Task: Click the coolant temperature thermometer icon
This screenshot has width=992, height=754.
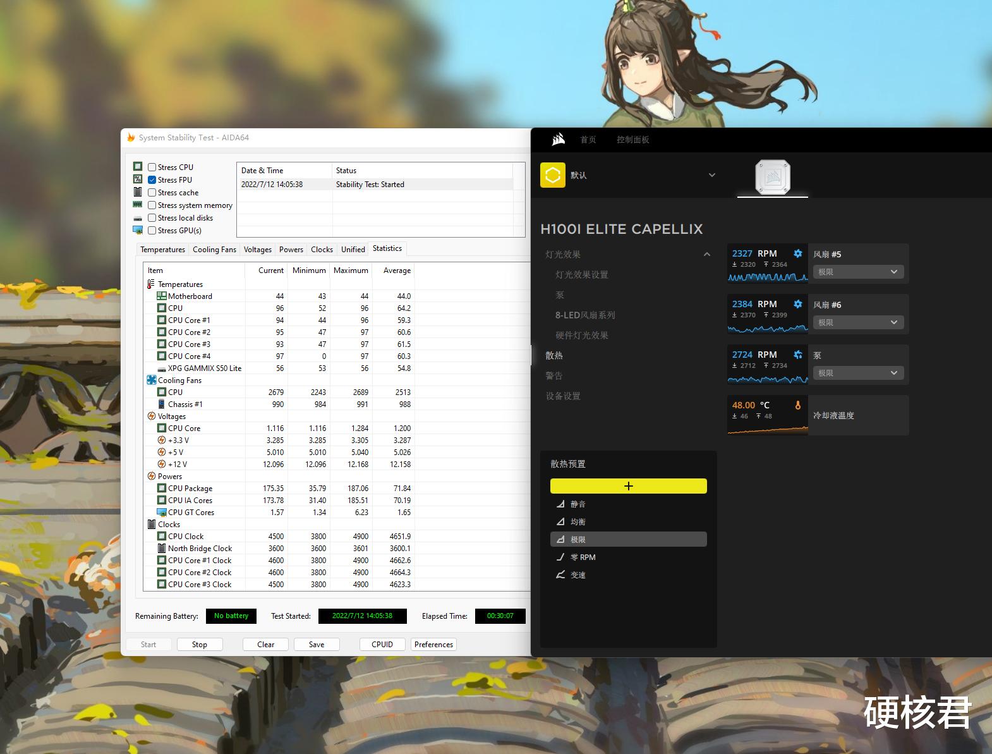Action: pos(798,405)
